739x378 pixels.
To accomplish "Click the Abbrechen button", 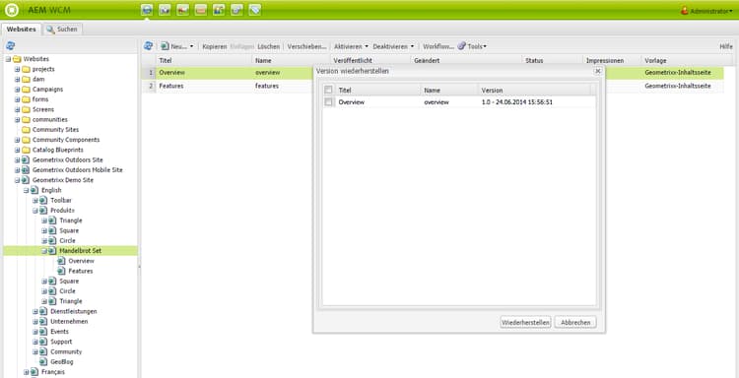I will (x=575, y=323).
